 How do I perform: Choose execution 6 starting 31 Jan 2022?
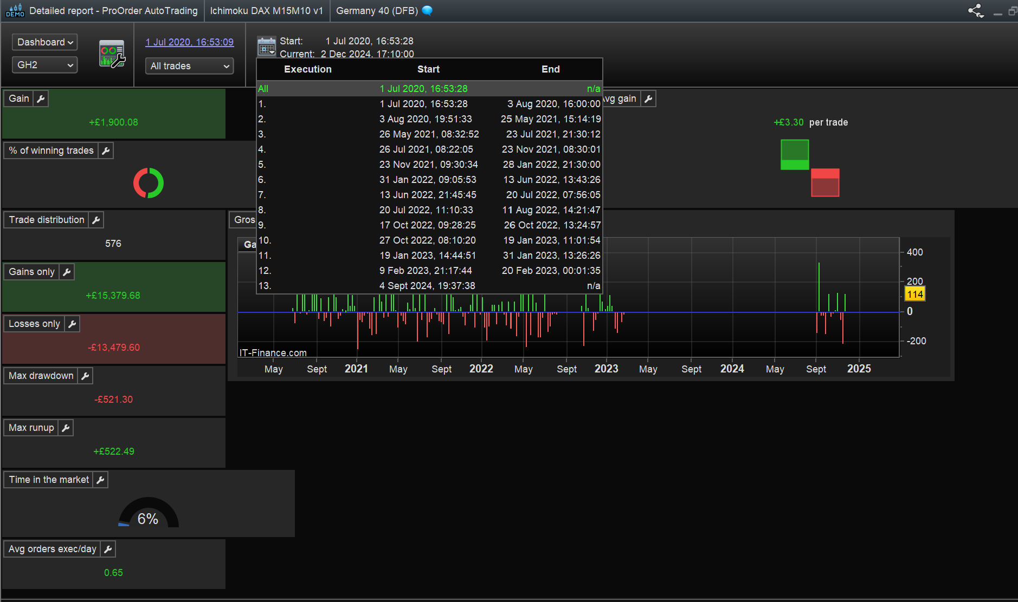(x=429, y=180)
